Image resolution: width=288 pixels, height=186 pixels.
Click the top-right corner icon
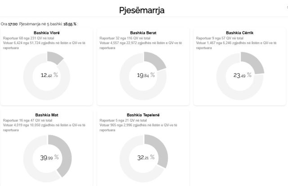[287, 7]
